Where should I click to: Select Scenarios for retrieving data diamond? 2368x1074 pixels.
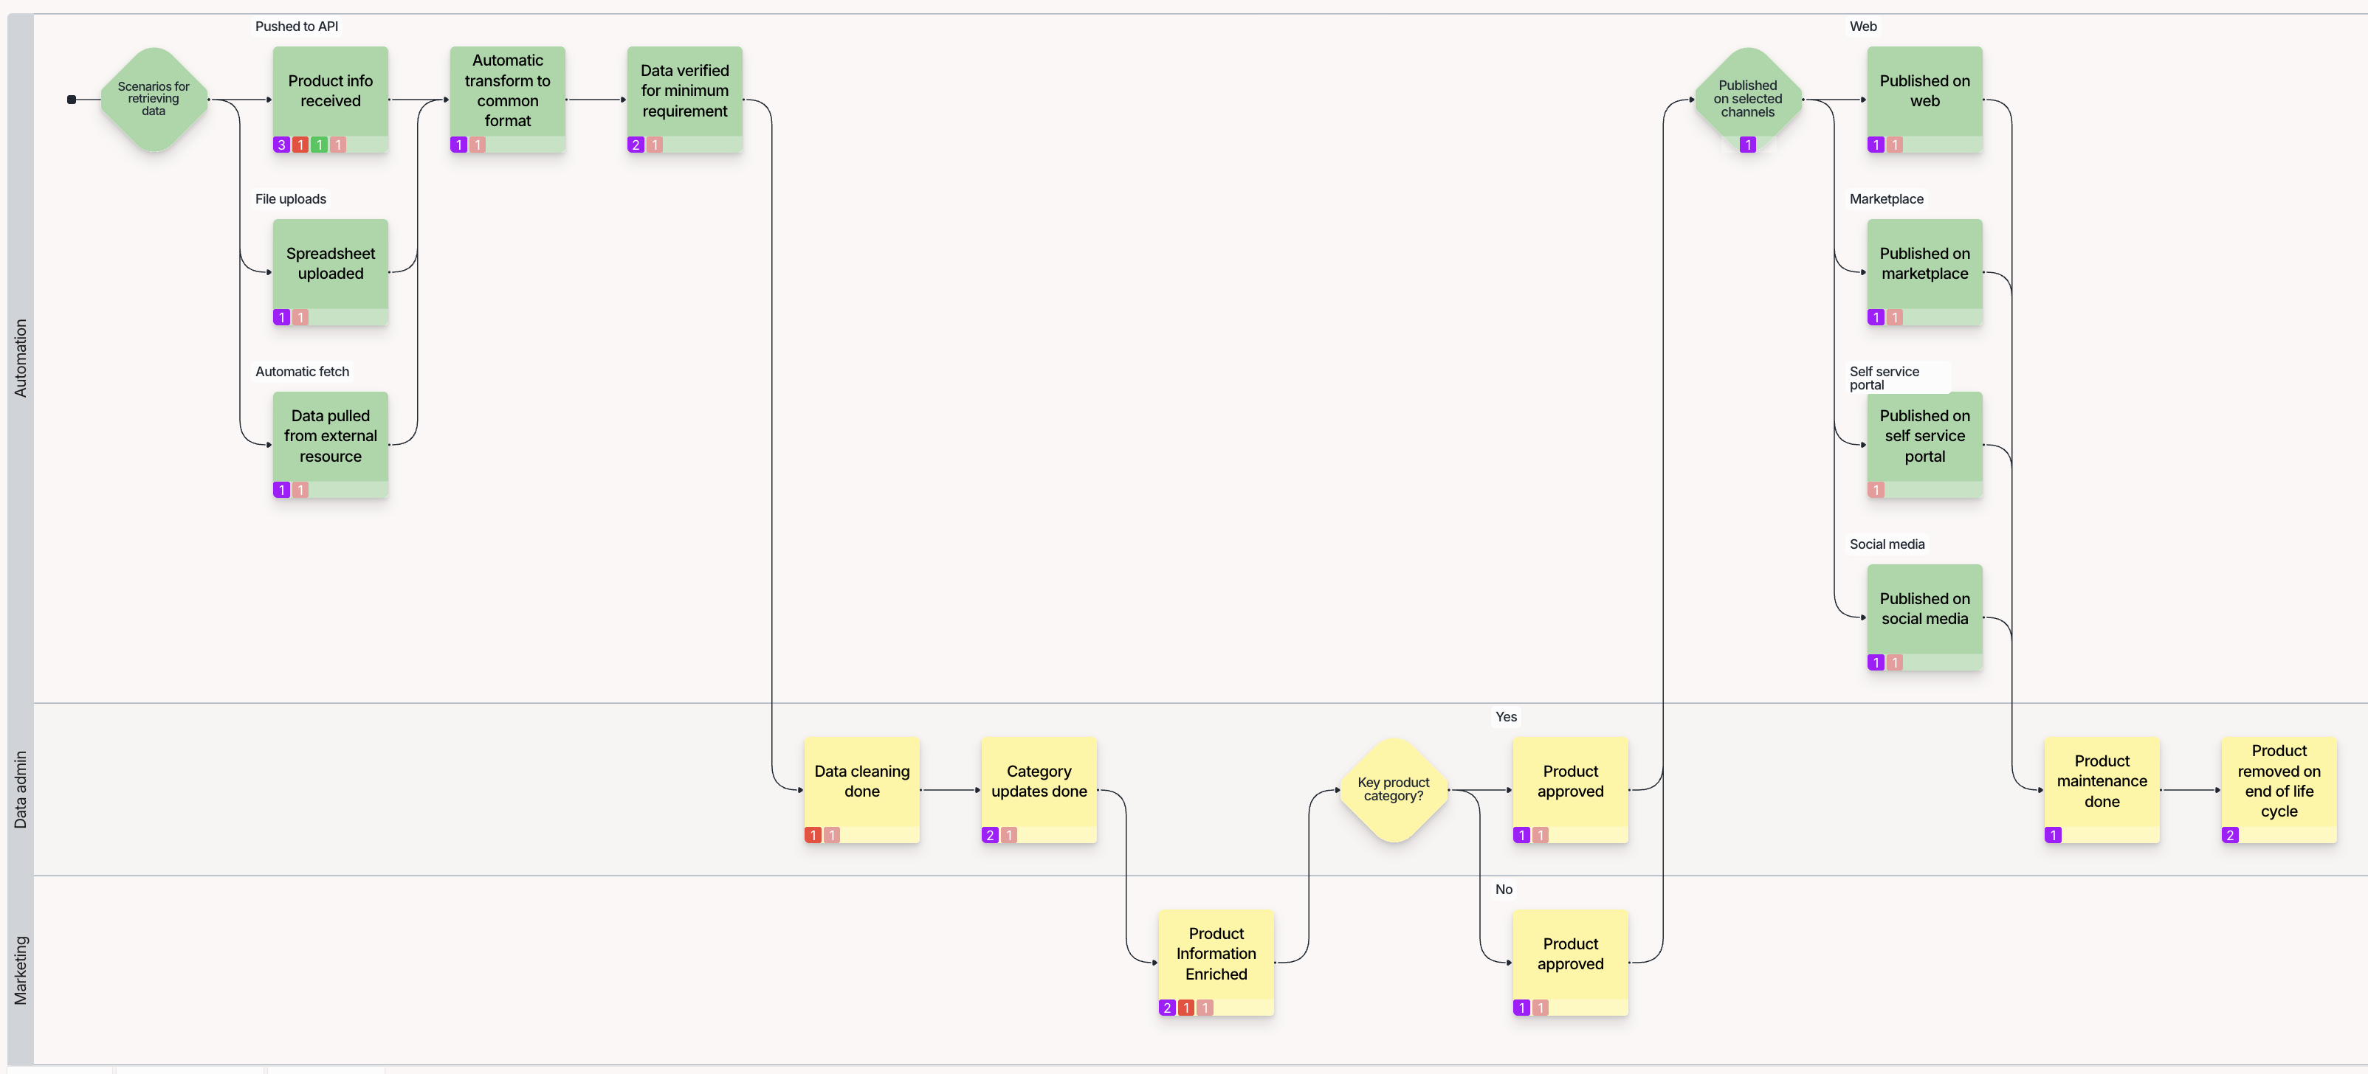coord(154,100)
